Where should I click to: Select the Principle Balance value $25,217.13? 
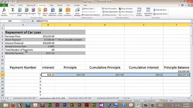[176, 75]
